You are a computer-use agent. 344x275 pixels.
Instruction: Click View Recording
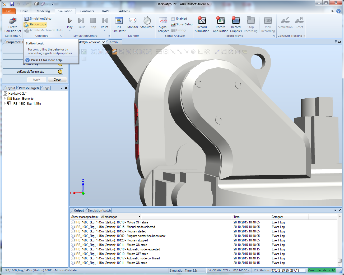click(x=268, y=25)
